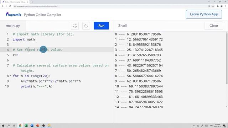Screen dimensions: 228x128
Task: Open the notification center icon
Action: [x=224, y=126]
